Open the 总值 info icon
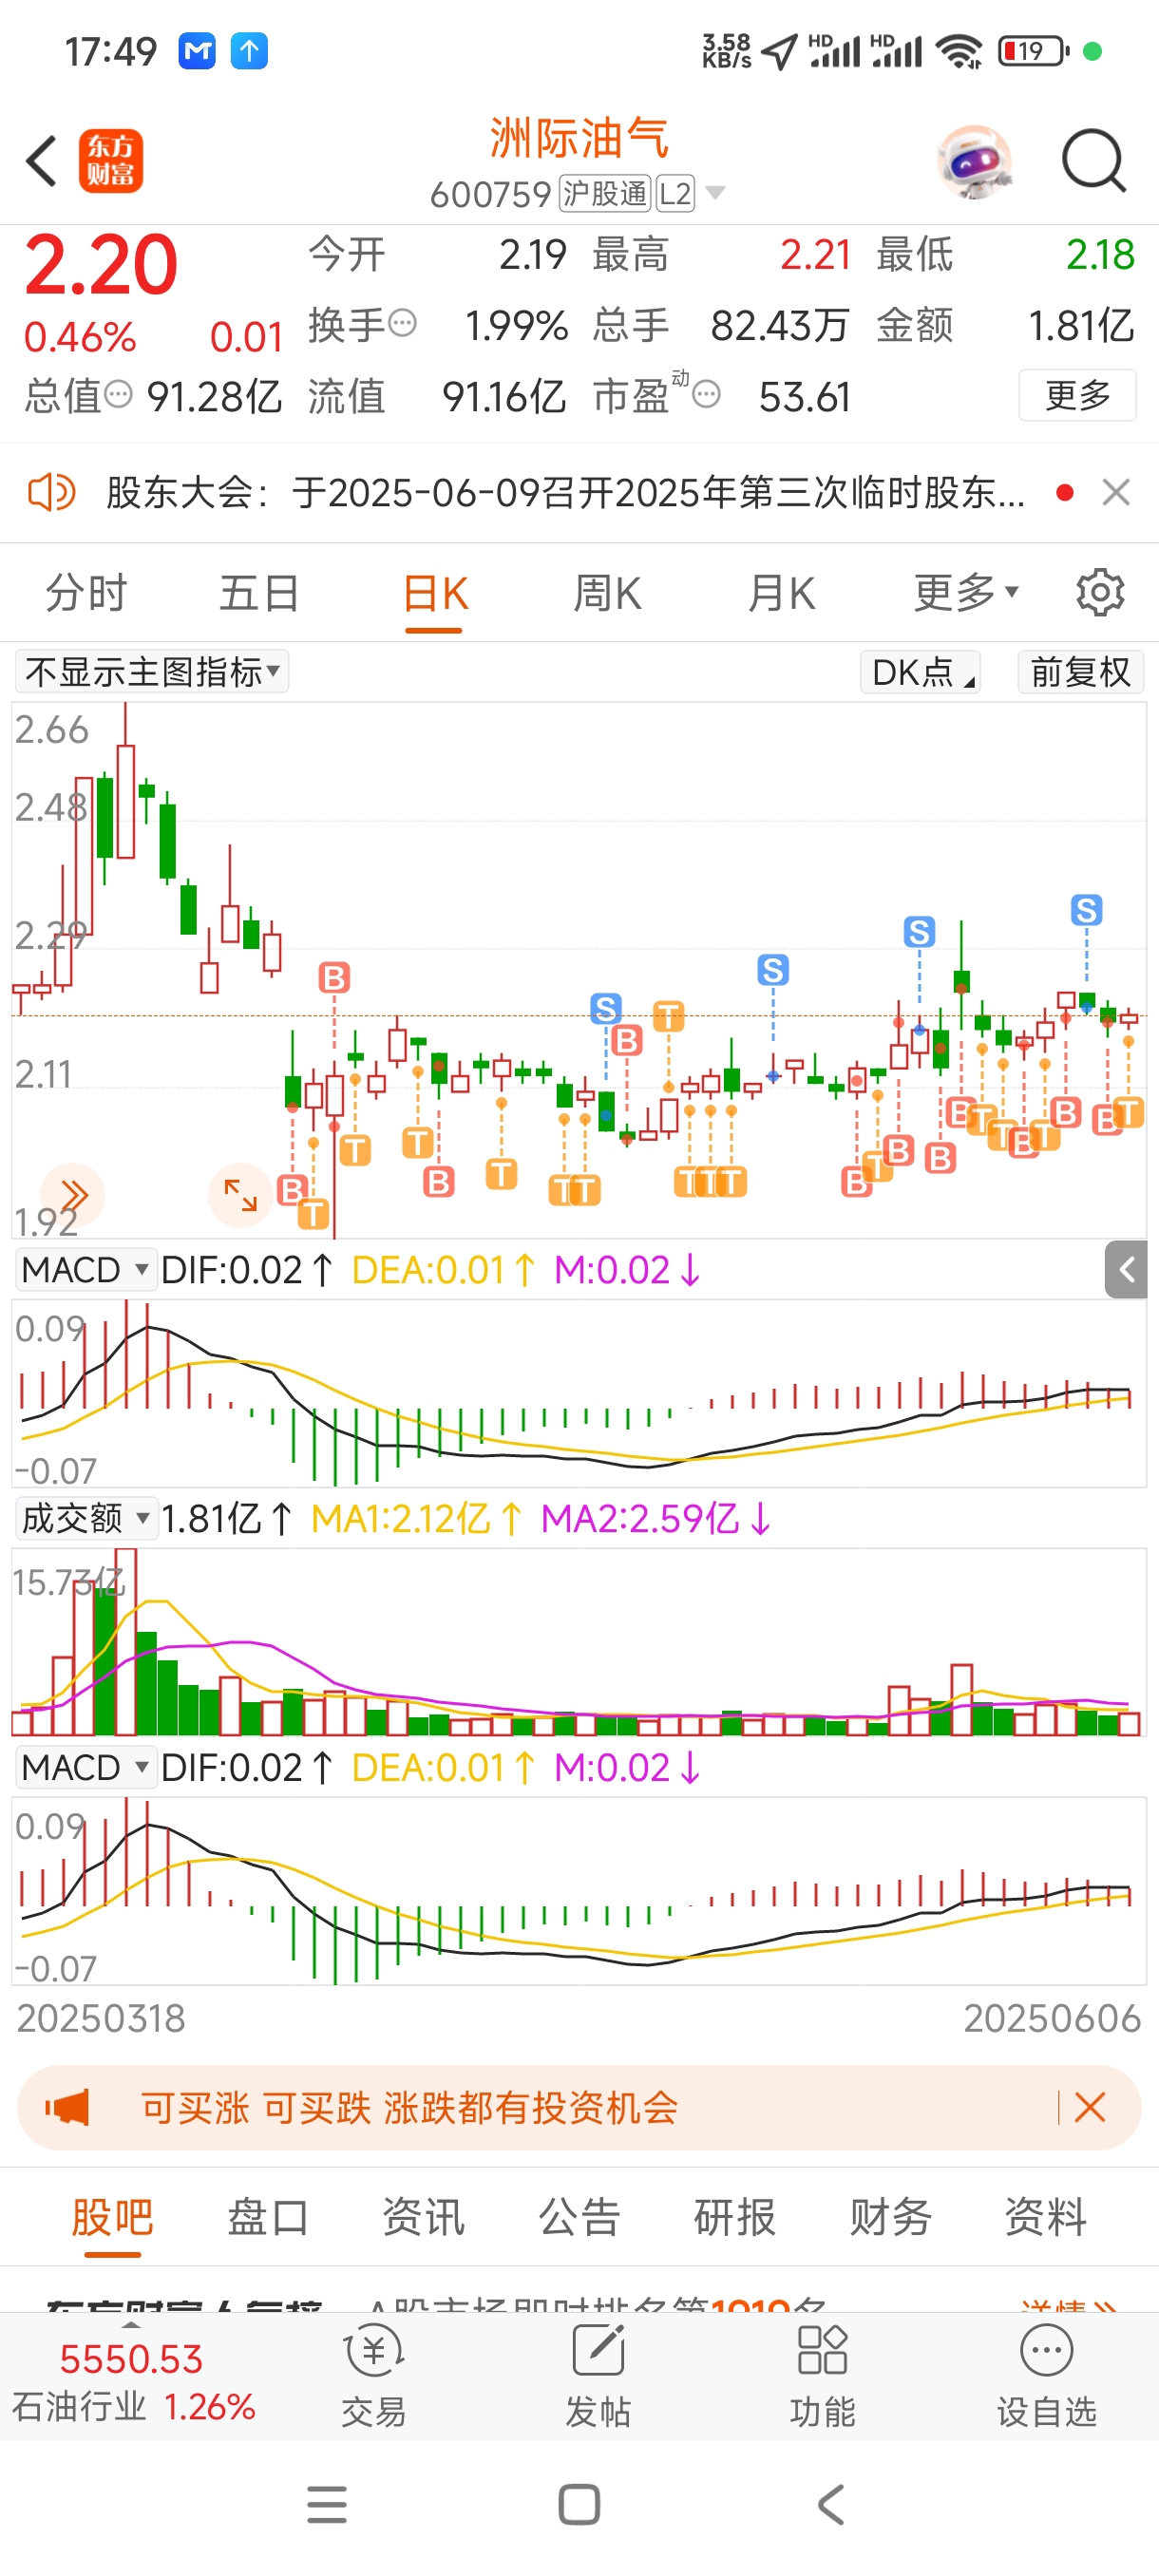 [x=118, y=394]
